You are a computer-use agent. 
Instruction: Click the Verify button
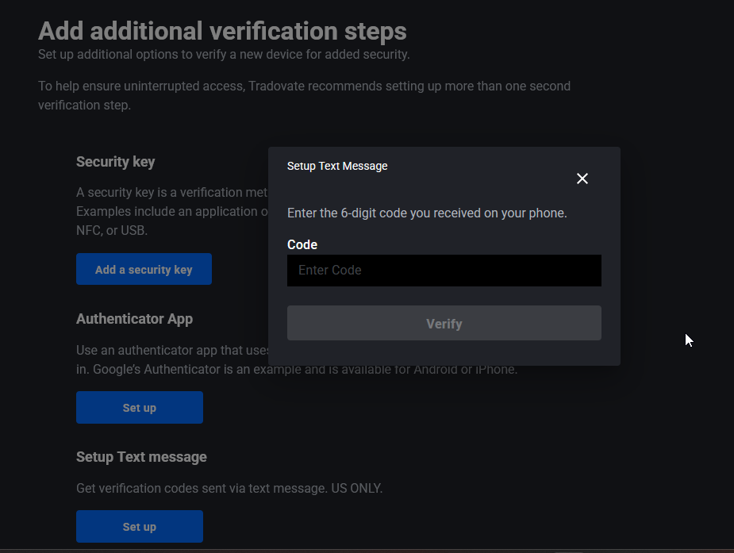[x=444, y=323]
